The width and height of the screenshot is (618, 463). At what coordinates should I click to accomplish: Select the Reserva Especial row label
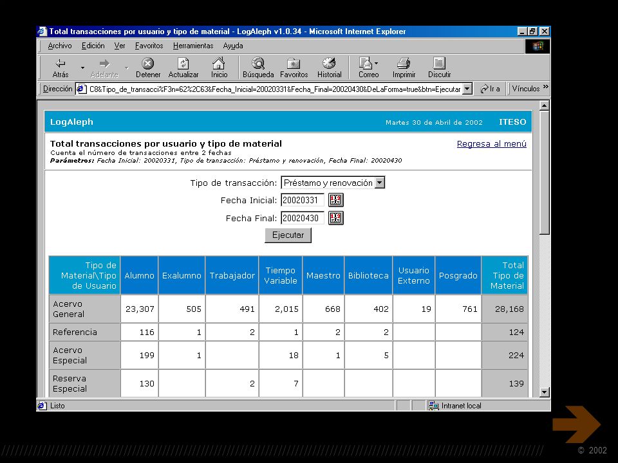click(x=84, y=383)
